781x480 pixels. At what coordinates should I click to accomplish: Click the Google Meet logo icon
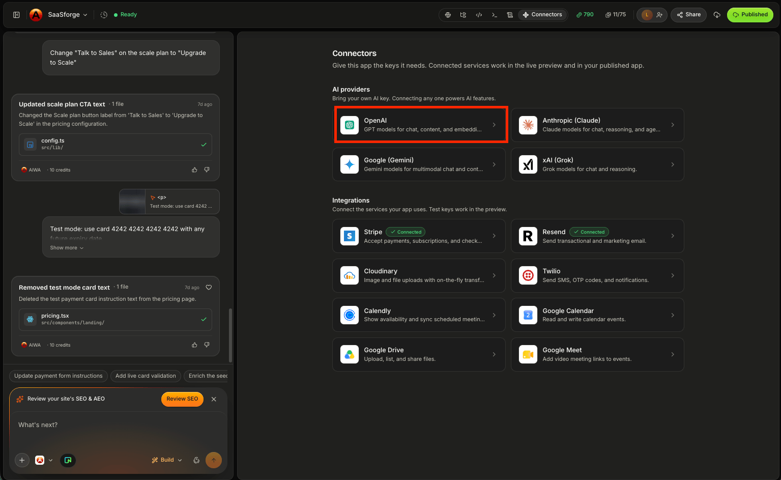(528, 354)
